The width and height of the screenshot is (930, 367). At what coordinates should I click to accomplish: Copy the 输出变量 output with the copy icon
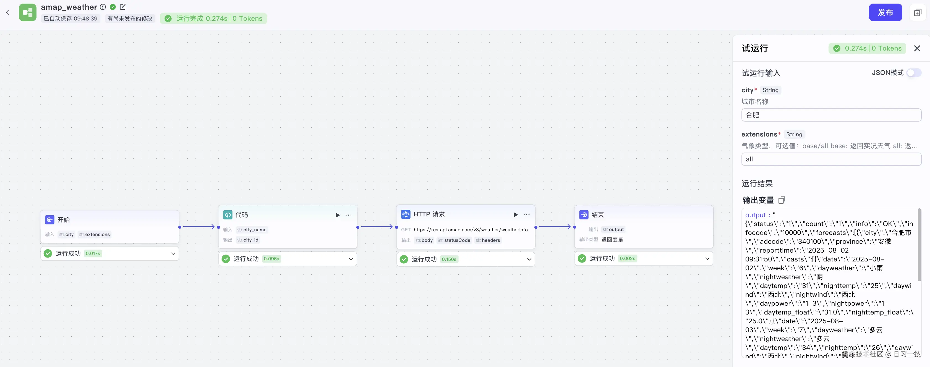pos(782,200)
